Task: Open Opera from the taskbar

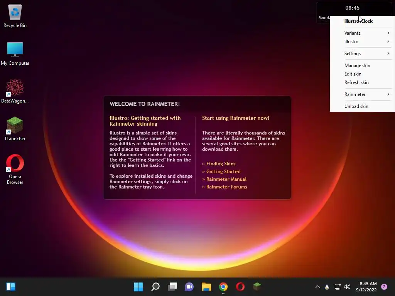Action: pyautogui.click(x=240, y=287)
